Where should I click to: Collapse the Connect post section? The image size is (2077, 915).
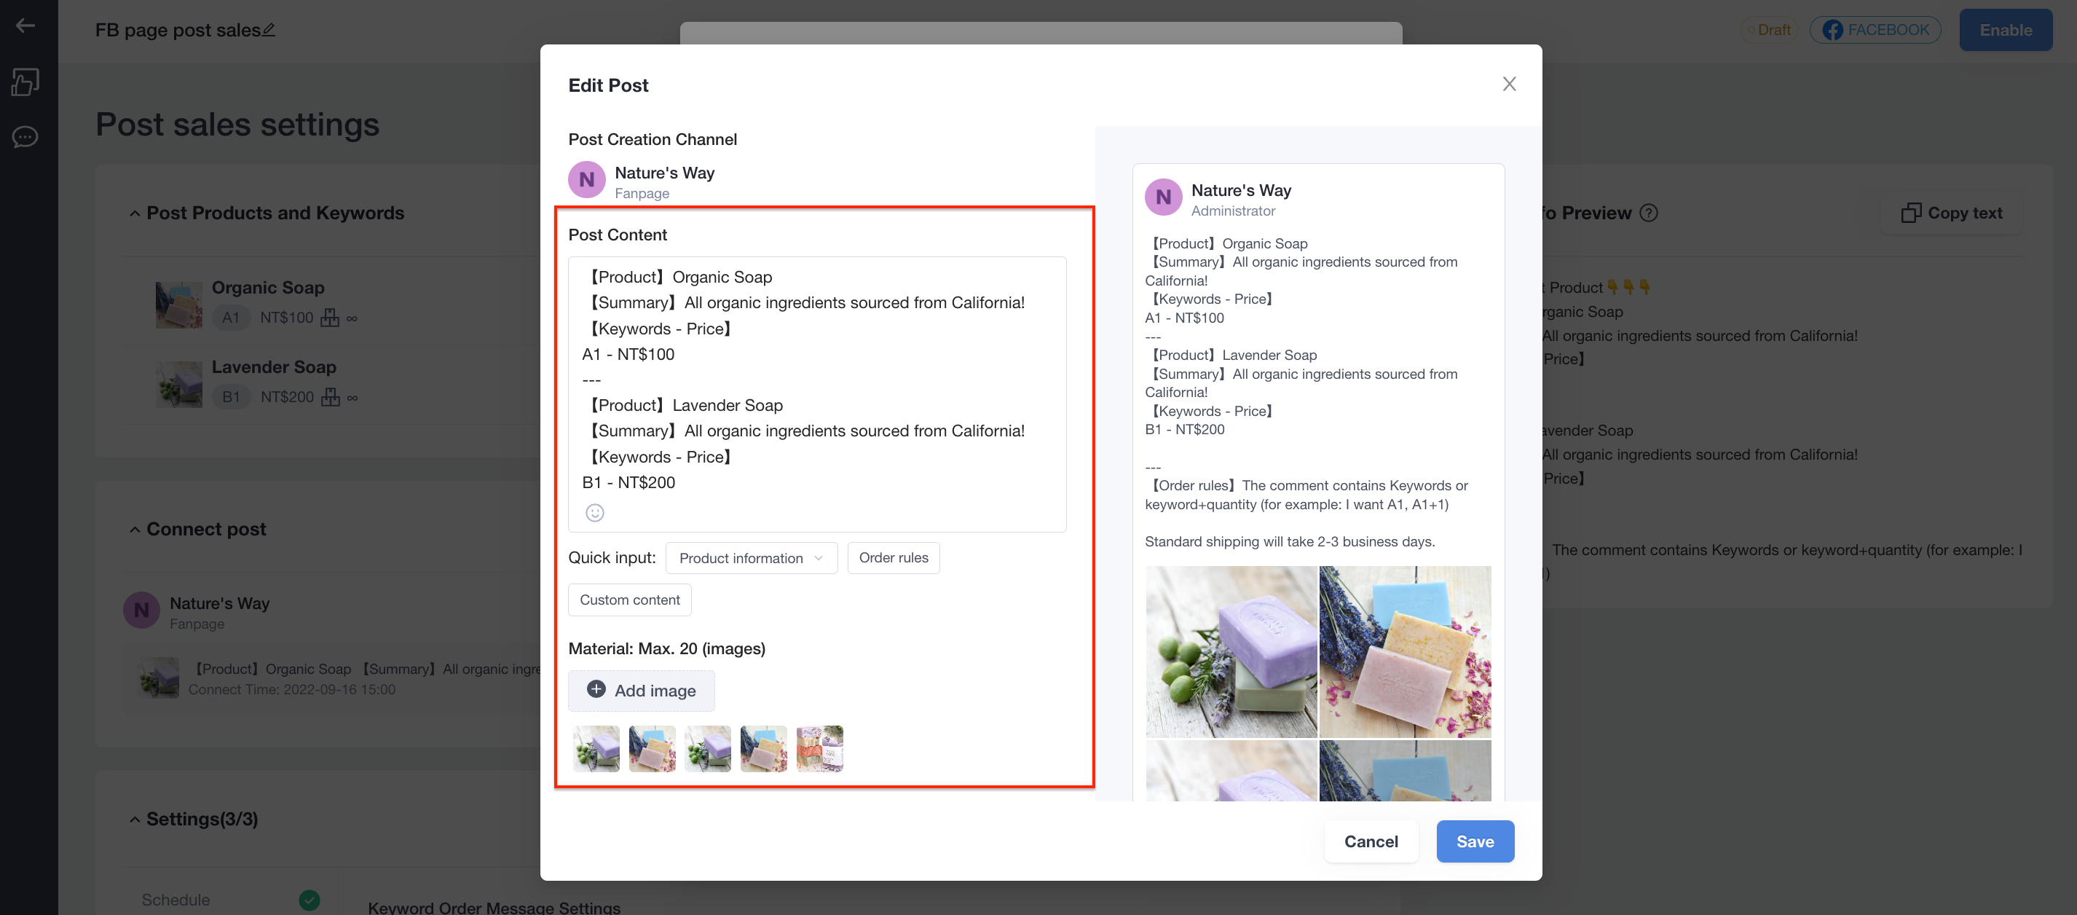tap(135, 530)
